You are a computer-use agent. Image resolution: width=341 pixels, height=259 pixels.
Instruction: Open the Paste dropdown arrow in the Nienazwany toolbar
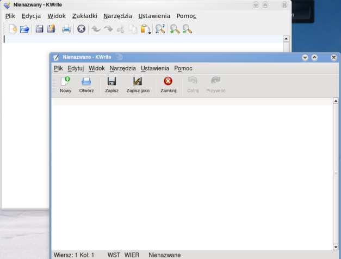pyautogui.click(x=150, y=33)
